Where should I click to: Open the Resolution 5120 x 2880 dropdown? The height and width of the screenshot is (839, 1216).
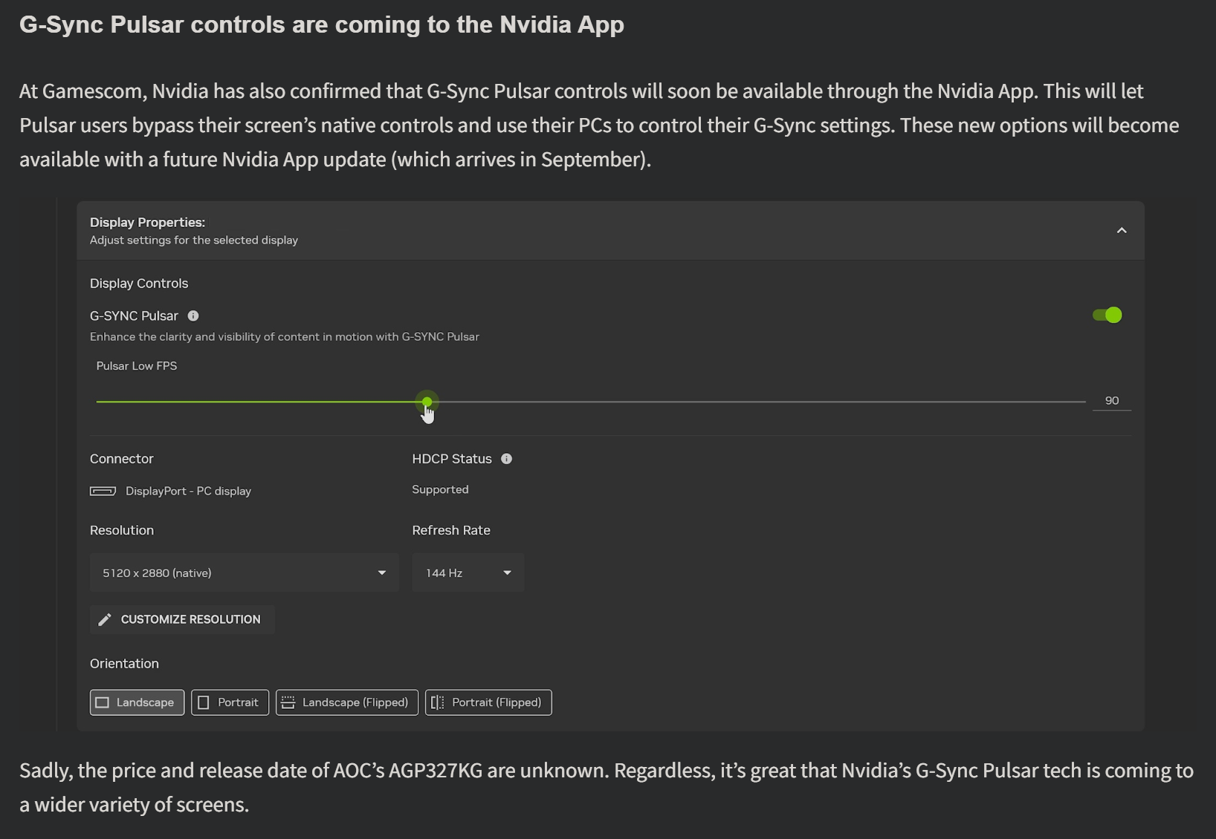coord(245,572)
